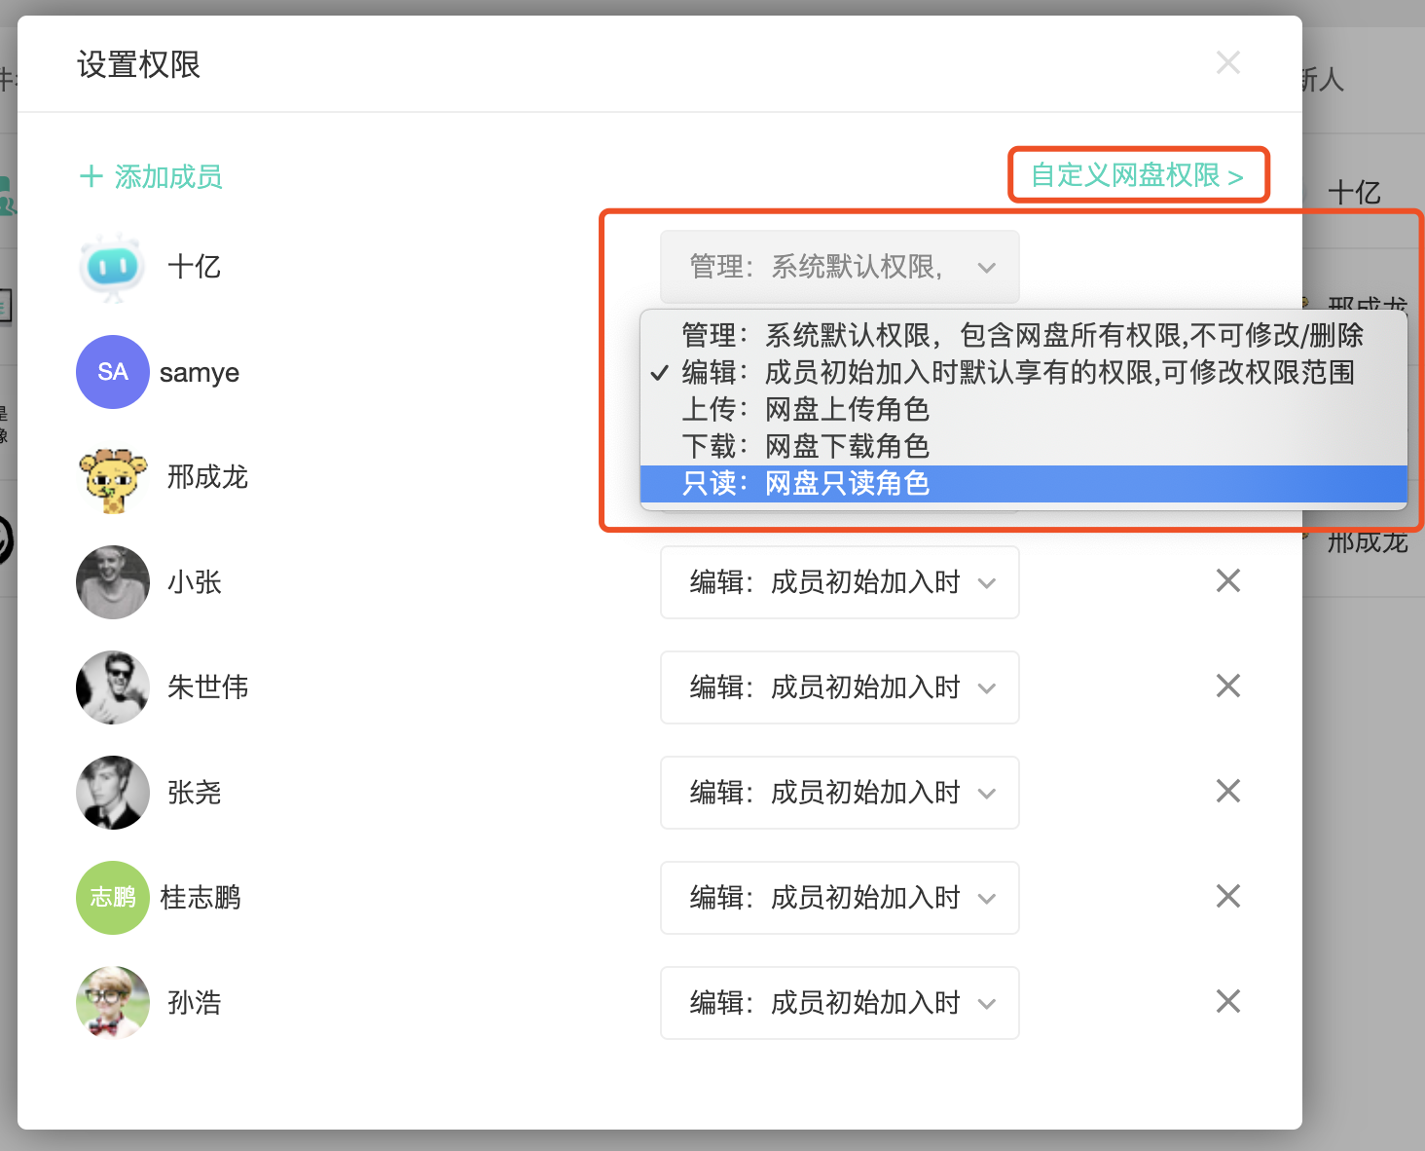Image resolution: width=1425 pixels, height=1151 pixels.
Task: Open 十亿's disabled permission dropdown
Action: (x=840, y=267)
